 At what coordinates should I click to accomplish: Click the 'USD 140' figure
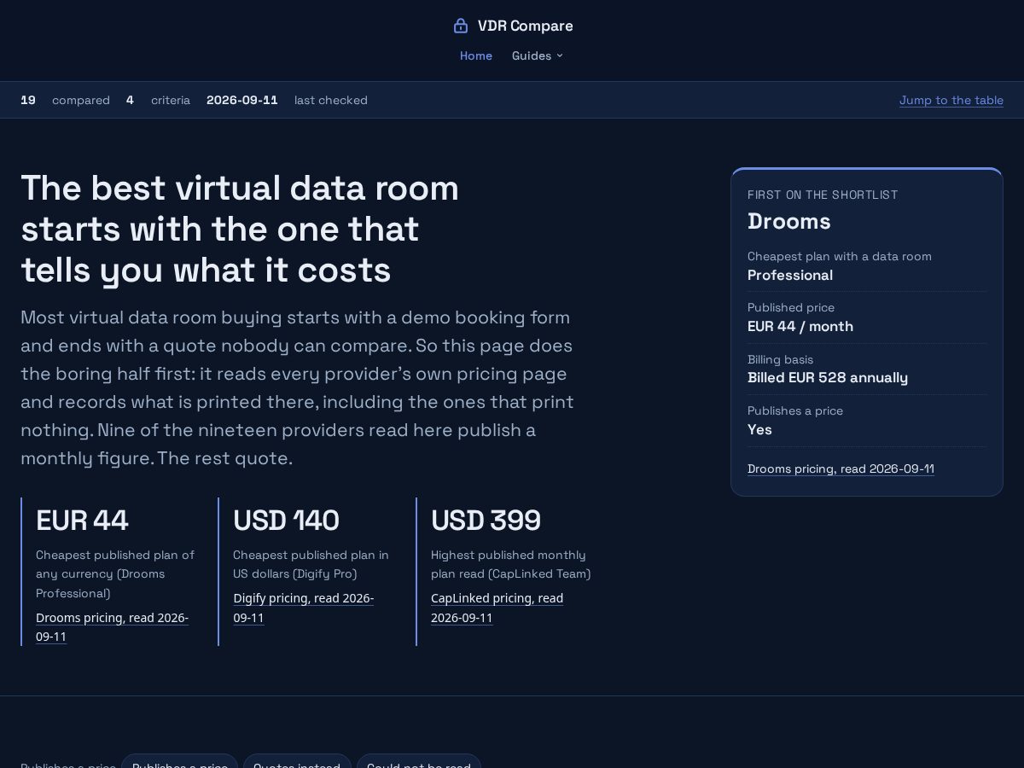pos(286,520)
